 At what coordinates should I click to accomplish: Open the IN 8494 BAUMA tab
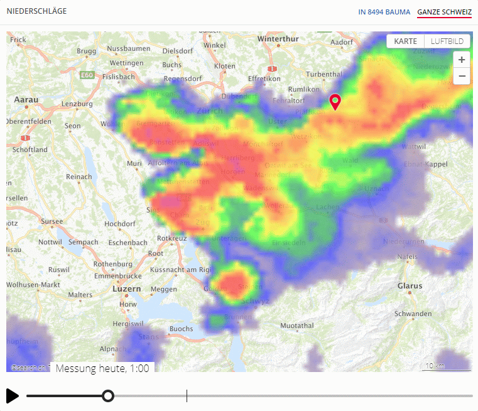pos(384,12)
